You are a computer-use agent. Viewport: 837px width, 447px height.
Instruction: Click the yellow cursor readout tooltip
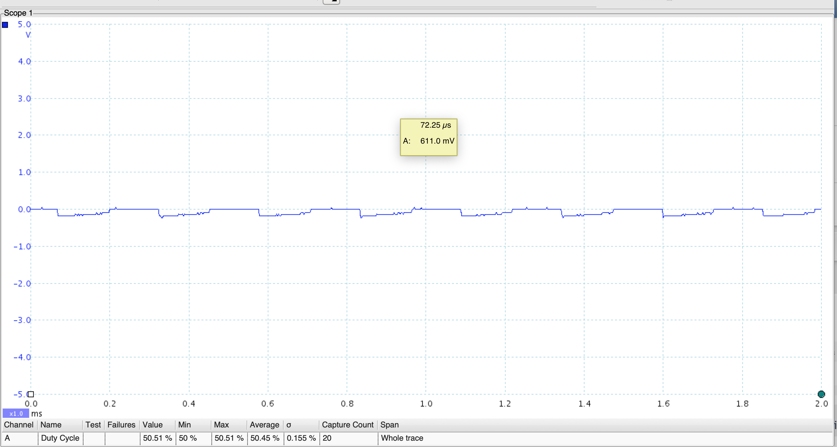(x=428, y=137)
